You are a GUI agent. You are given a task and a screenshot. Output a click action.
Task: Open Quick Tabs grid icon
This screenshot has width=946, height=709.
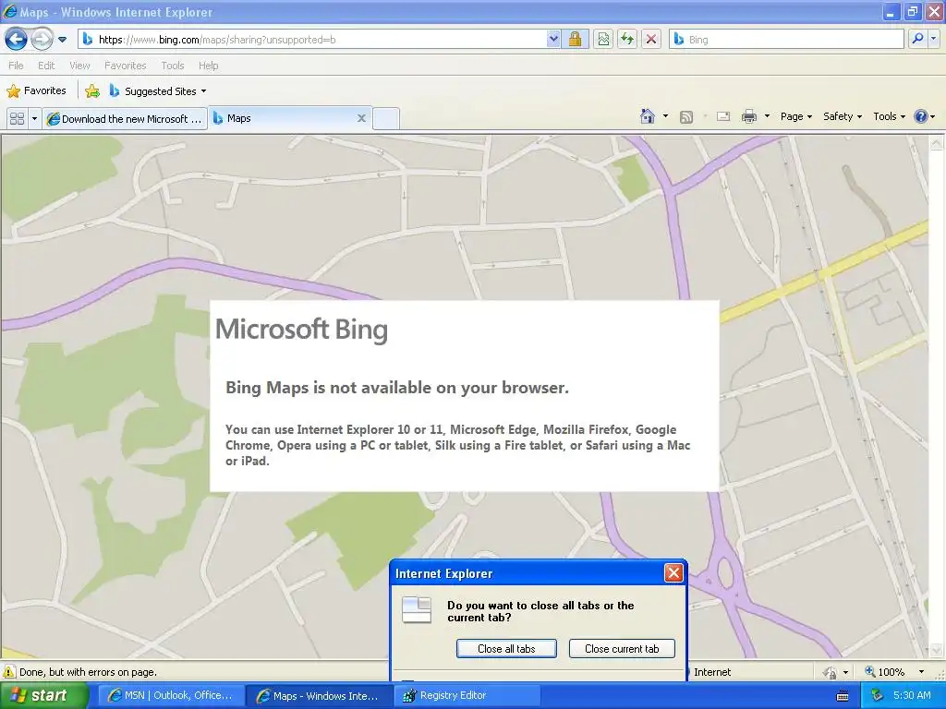[x=17, y=119]
